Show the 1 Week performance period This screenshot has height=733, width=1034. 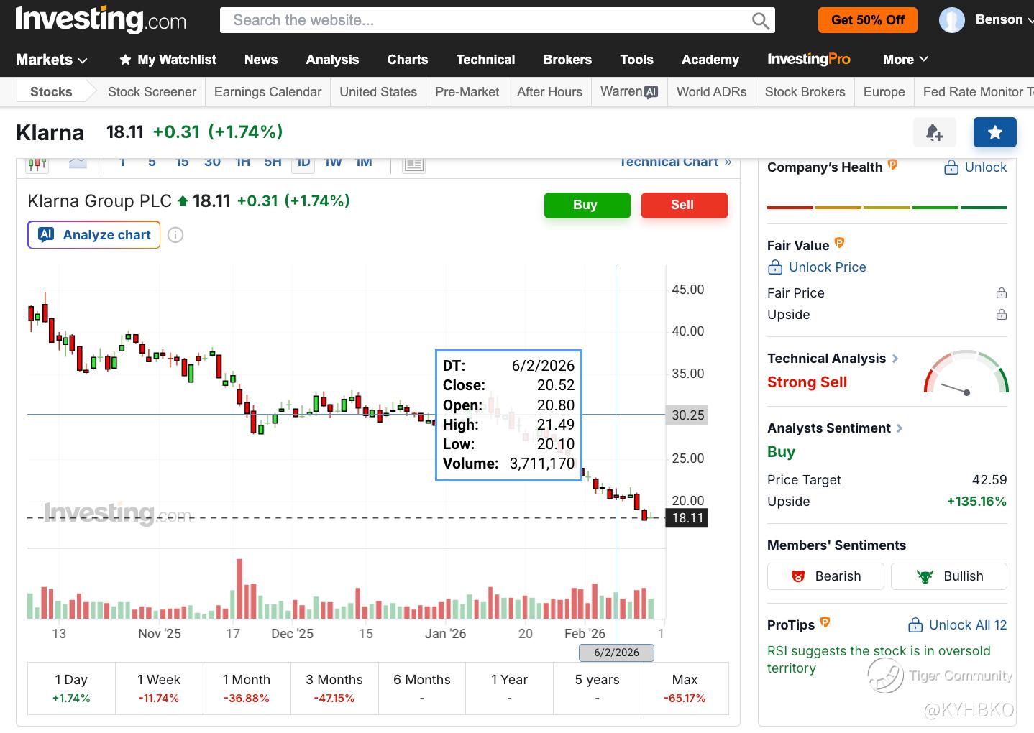(159, 688)
